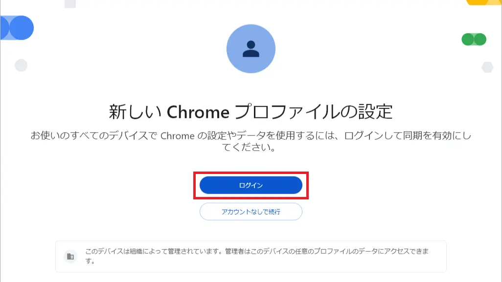The height and width of the screenshot is (282, 502).
Task: Click the プロファイルの設定 portion of title
Action: 314,111
